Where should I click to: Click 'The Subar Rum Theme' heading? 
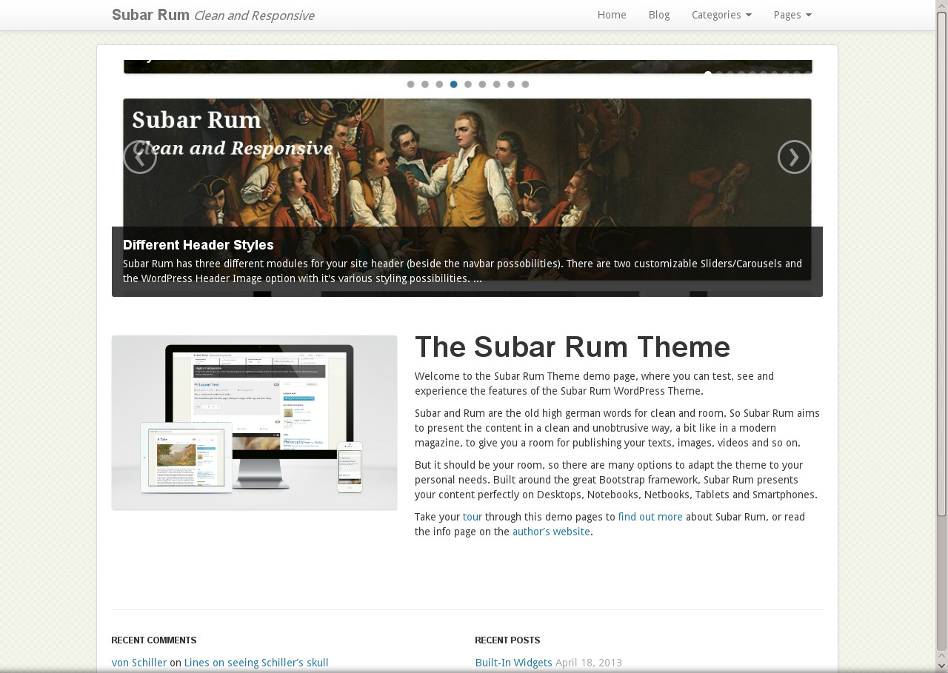point(573,347)
